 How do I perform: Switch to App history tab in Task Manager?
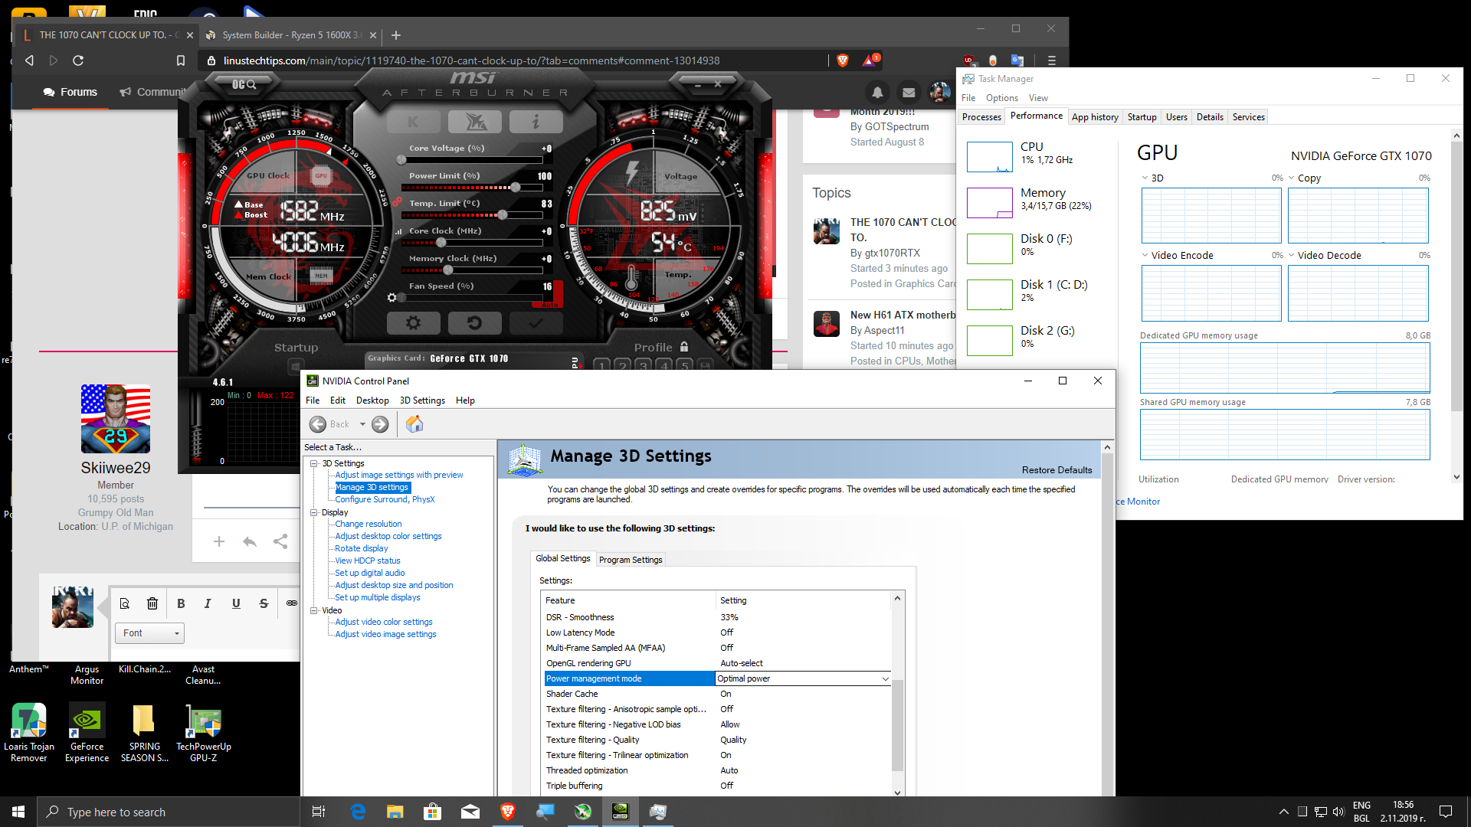(x=1095, y=117)
